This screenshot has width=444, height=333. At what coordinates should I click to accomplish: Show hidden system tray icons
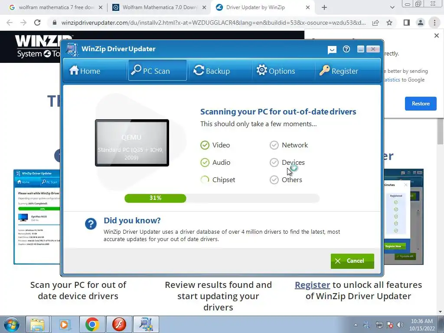(356, 325)
